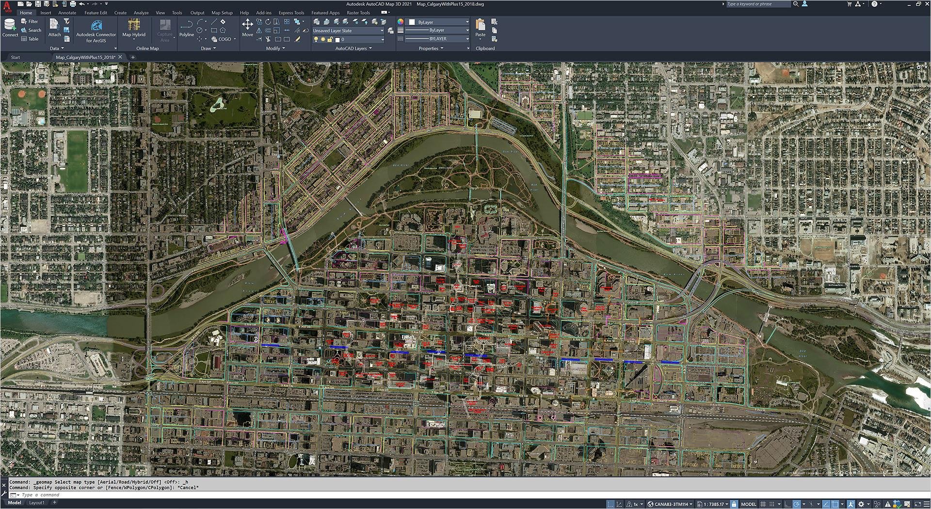931x509 pixels.
Task: Toggle the viewport scale lock icon
Action: (x=734, y=504)
